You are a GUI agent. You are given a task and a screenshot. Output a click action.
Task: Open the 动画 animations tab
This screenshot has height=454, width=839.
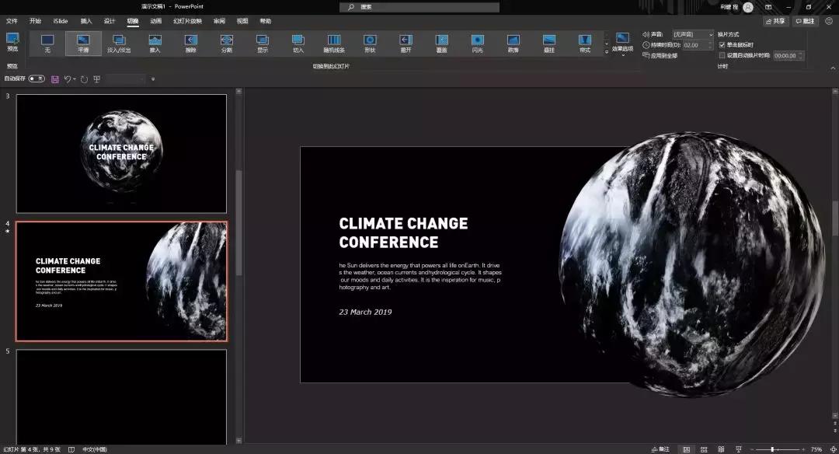[x=156, y=21]
